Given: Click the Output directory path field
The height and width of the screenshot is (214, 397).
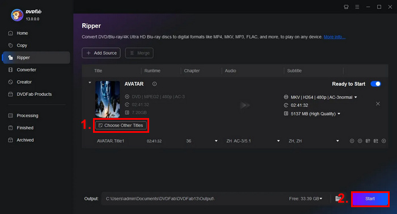Looking at the screenshot, I should pyautogui.click(x=195, y=199).
